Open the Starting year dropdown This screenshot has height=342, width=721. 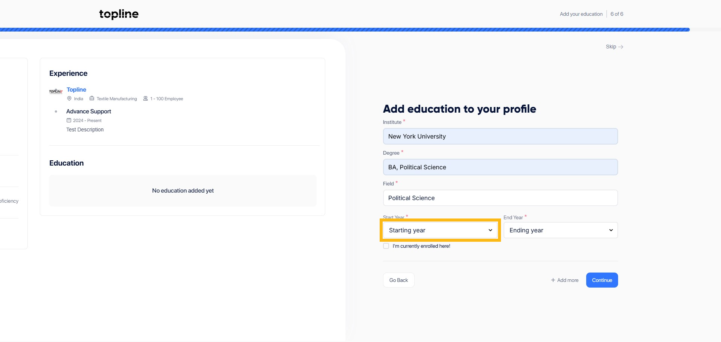click(x=440, y=230)
